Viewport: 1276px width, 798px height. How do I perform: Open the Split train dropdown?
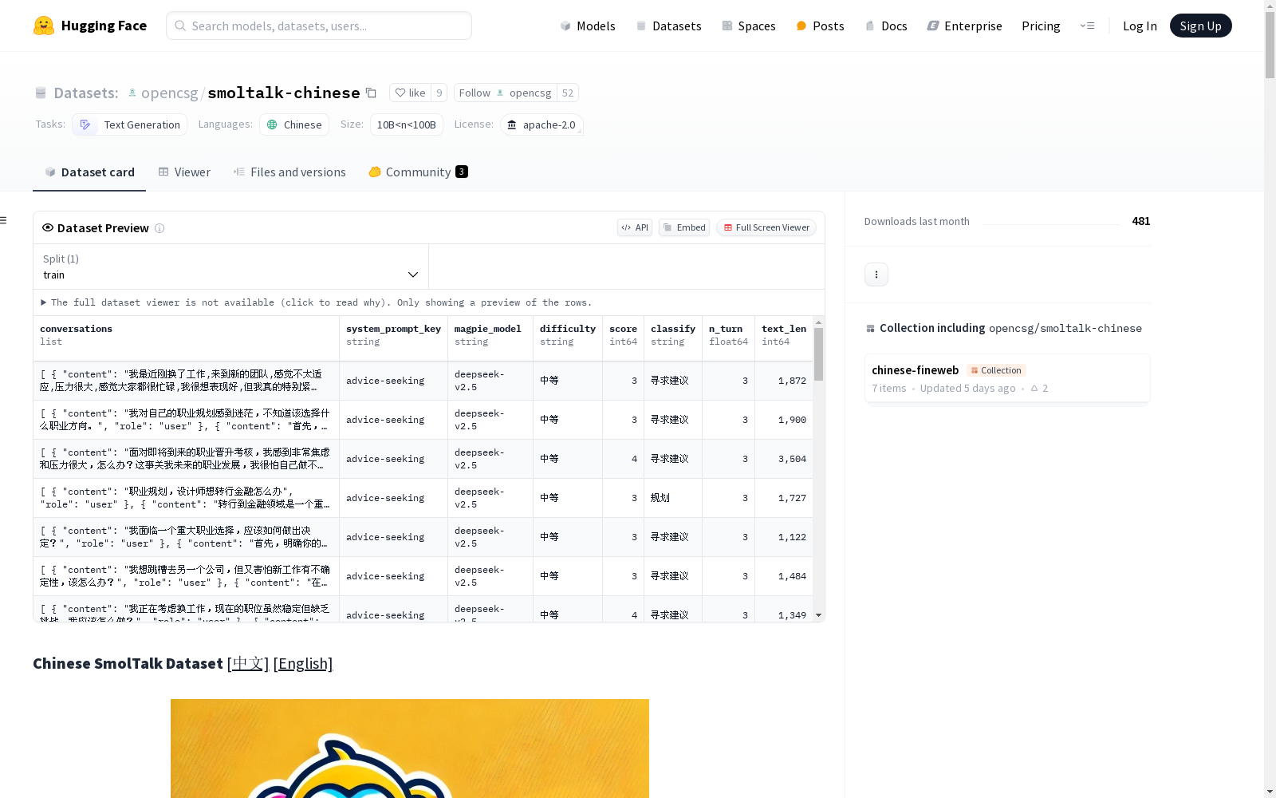(231, 267)
